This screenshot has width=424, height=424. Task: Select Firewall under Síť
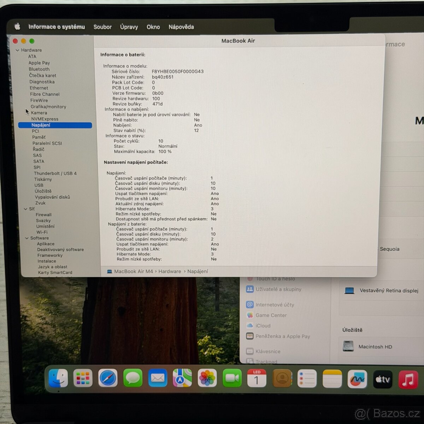44,215
